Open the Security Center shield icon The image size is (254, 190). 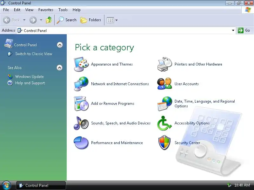[x=164, y=143]
